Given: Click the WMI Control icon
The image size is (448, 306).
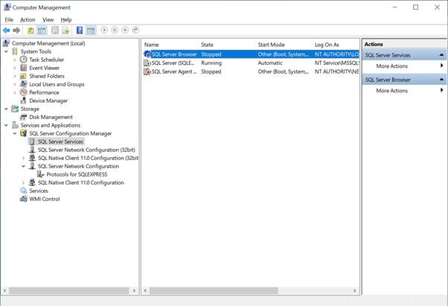Looking at the screenshot, I should point(23,199).
